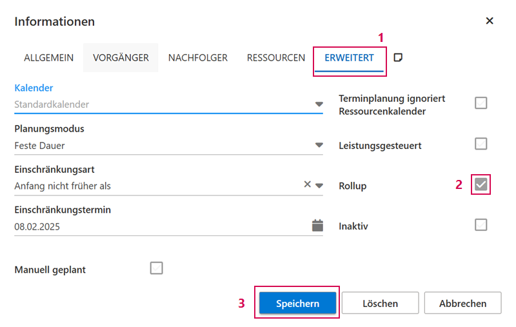Click the Speichern button
The width and height of the screenshot is (516, 327).
[297, 303]
